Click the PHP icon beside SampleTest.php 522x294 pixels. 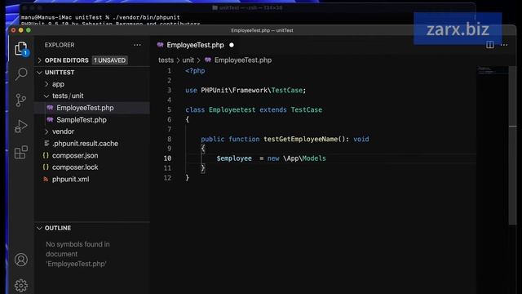[x=50, y=120]
